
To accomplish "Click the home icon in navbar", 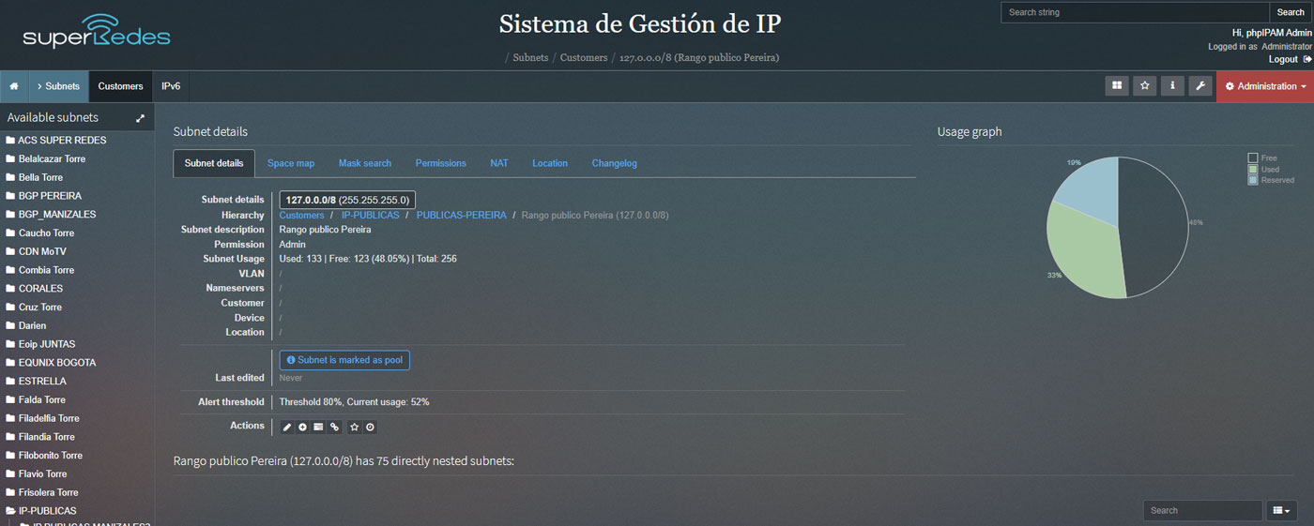I will point(14,86).
